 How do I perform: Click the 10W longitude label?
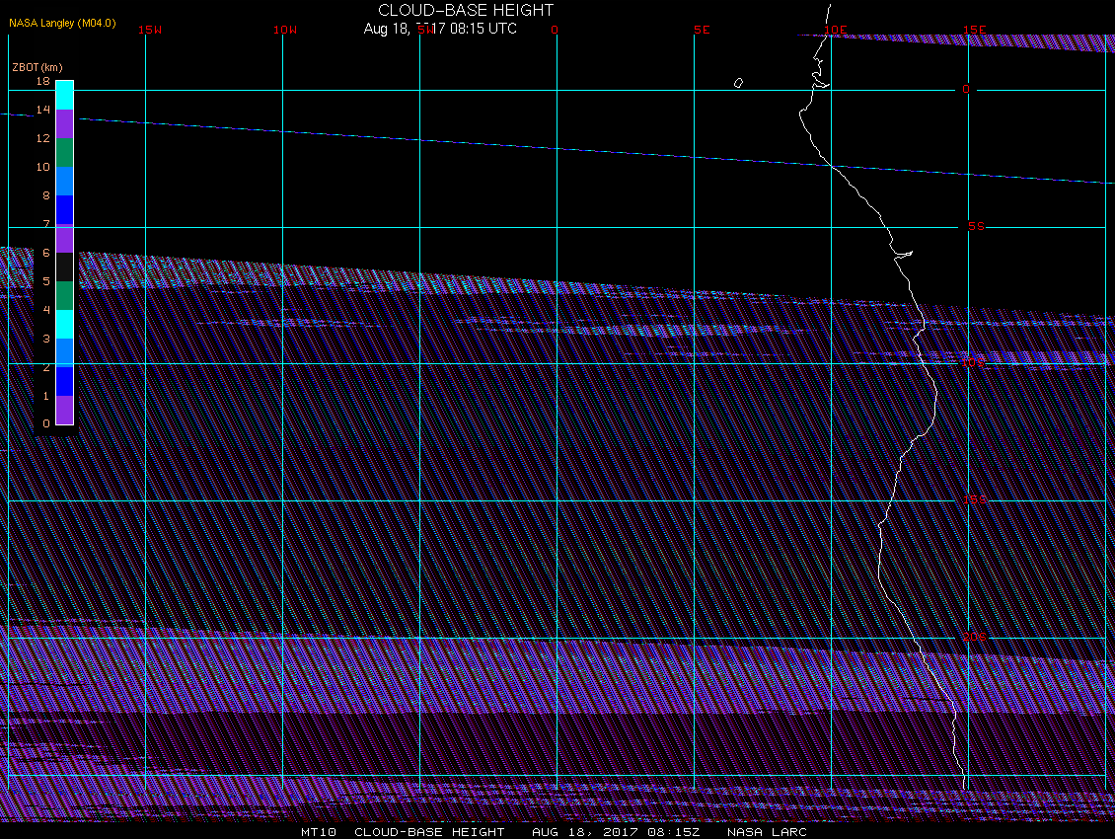285,30
